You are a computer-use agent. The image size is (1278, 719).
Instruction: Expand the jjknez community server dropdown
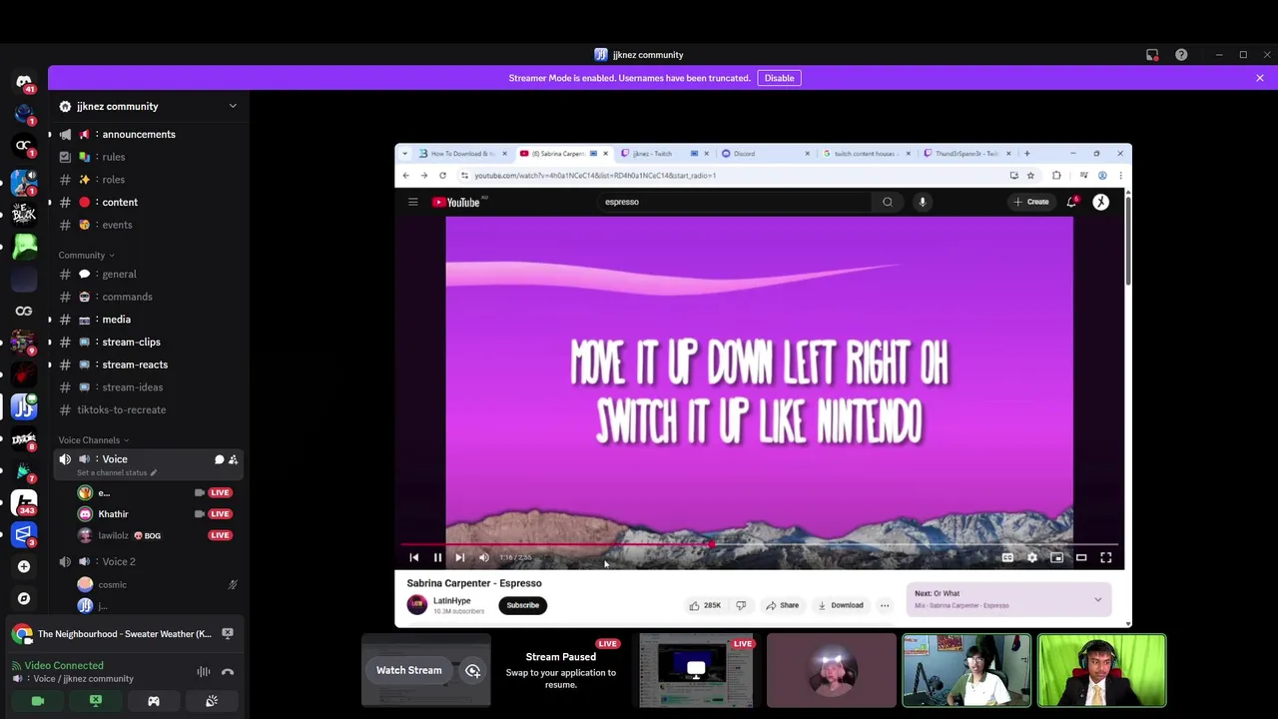pos(233,106)
